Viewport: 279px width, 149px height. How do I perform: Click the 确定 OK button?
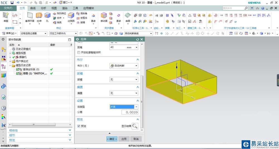pyautogui.click(x=112, y=139)
